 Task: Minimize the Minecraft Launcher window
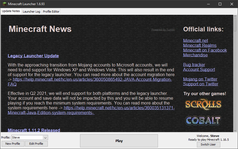coord(208,4)
